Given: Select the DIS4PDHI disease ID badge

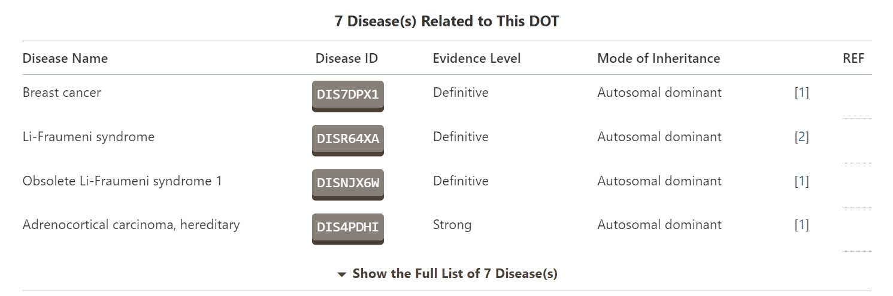Looking at the screenshot, I should tap(347, 228).
